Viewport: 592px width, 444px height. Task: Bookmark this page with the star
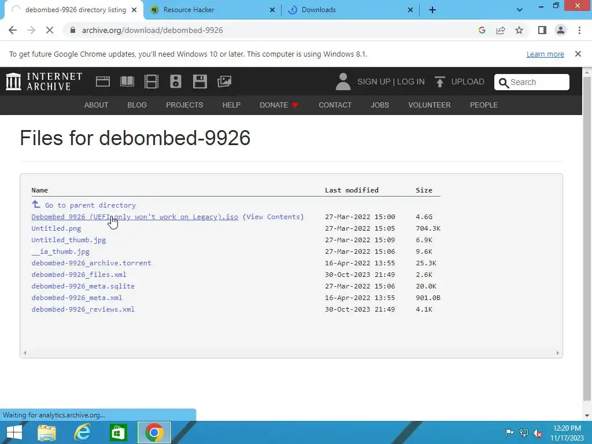pyautogui.click(x=519, y=30)
